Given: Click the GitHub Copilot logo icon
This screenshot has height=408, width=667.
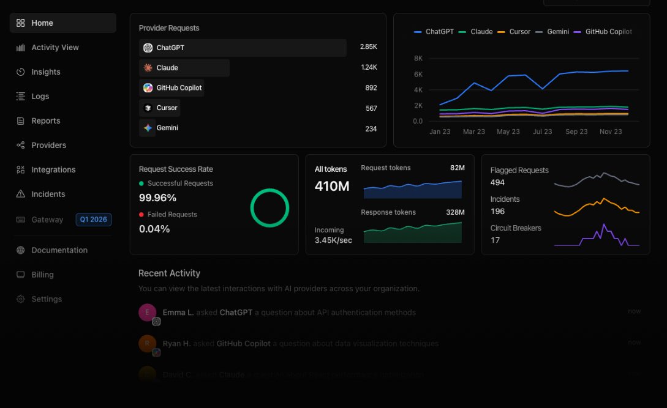Looking at the screenshot, I should coord(148,88).
